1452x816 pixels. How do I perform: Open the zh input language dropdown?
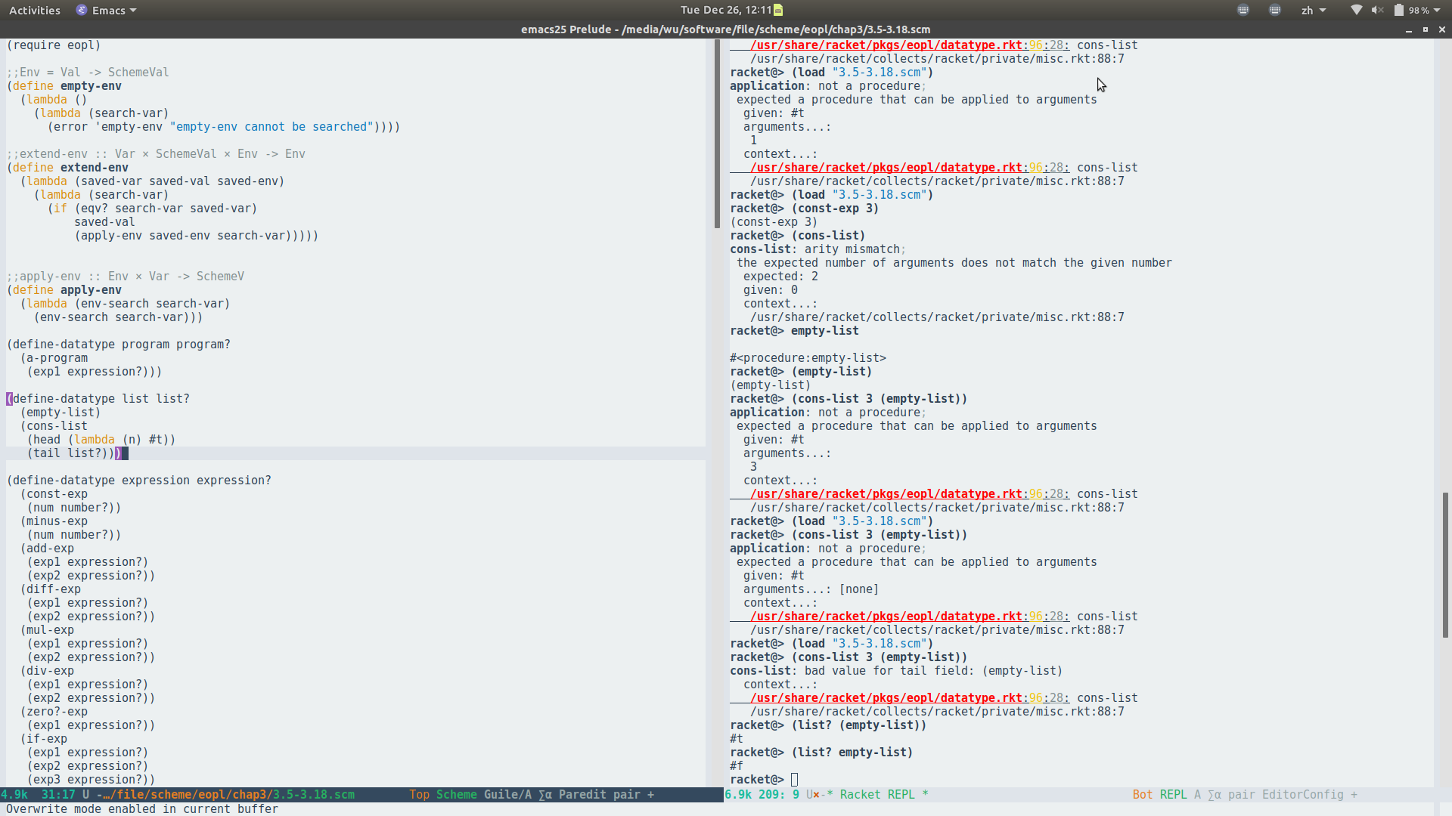(1313, 10)
